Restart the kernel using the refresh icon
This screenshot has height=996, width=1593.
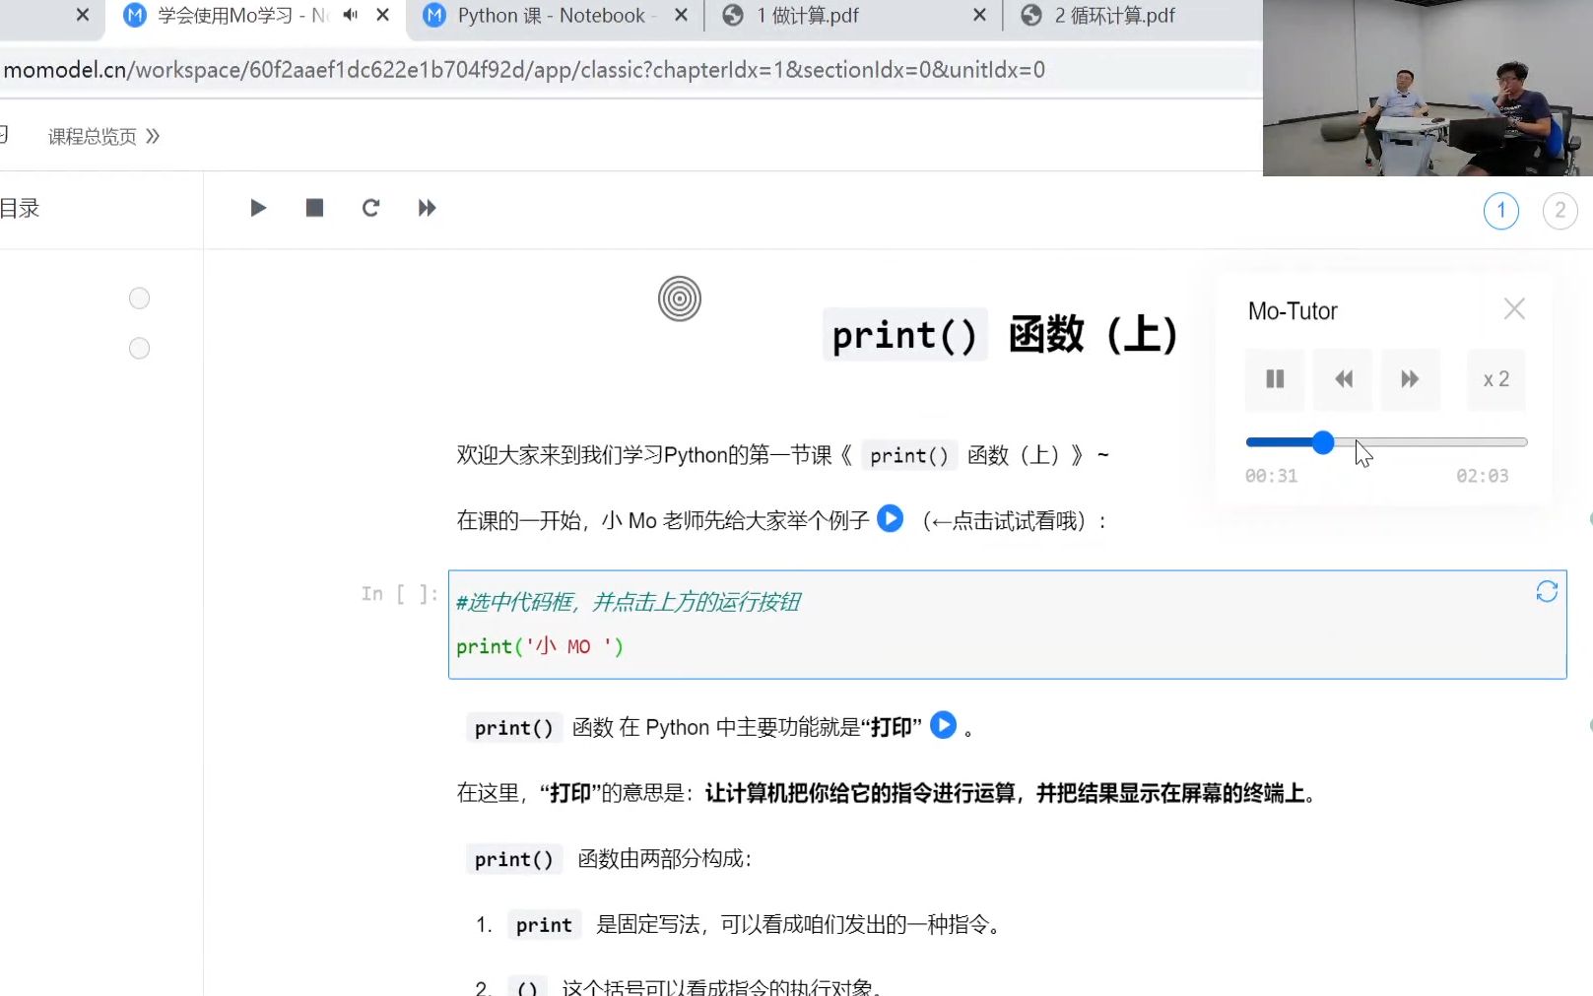[x=370, y=208]
